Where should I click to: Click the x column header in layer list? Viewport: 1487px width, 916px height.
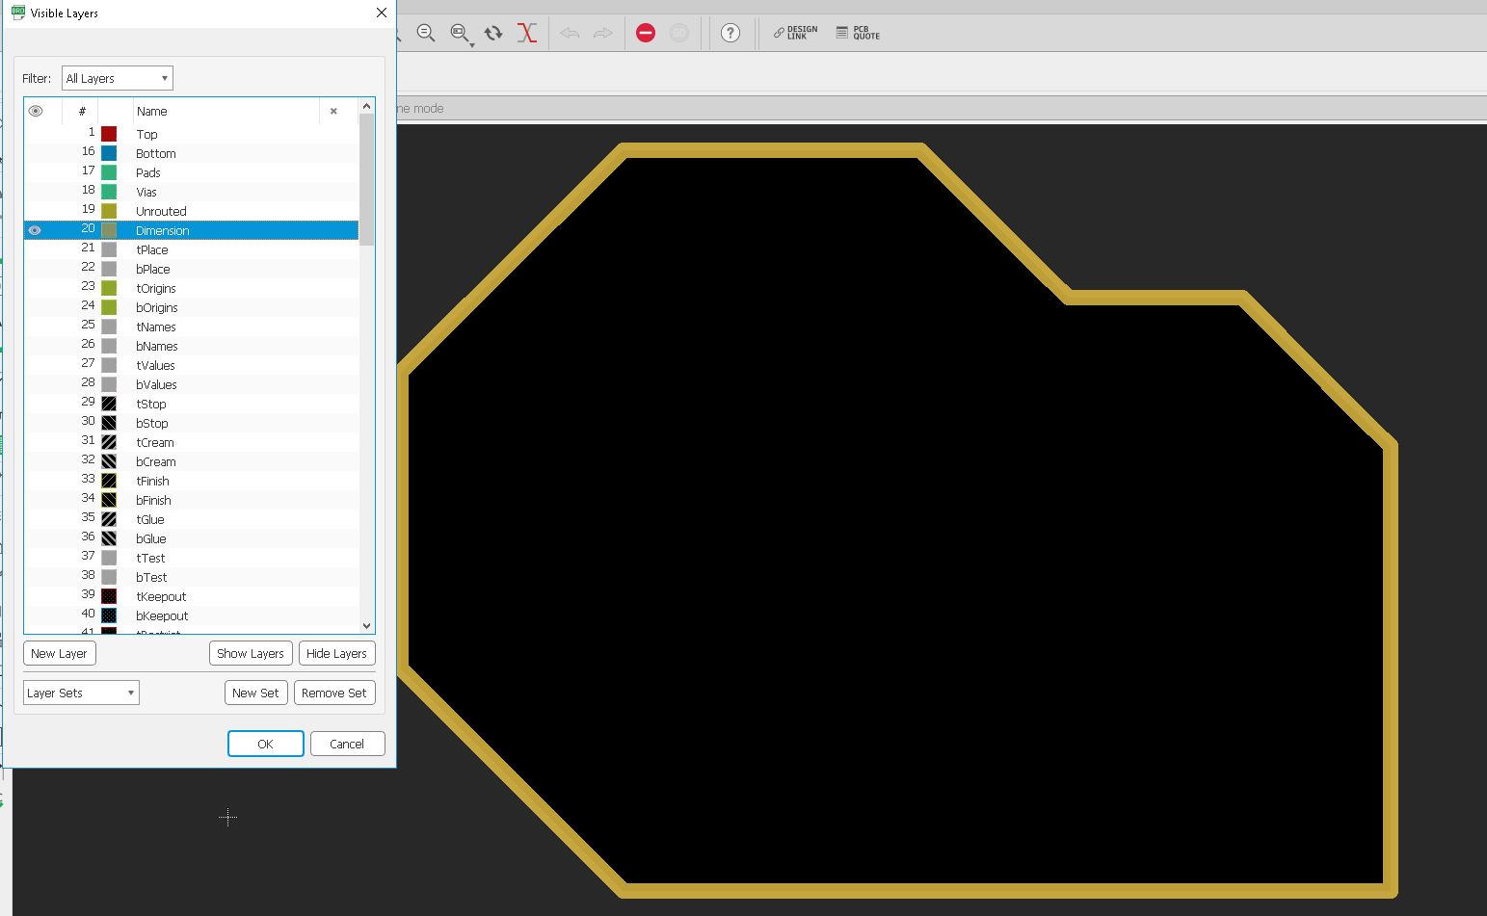(x=333, y=111)
